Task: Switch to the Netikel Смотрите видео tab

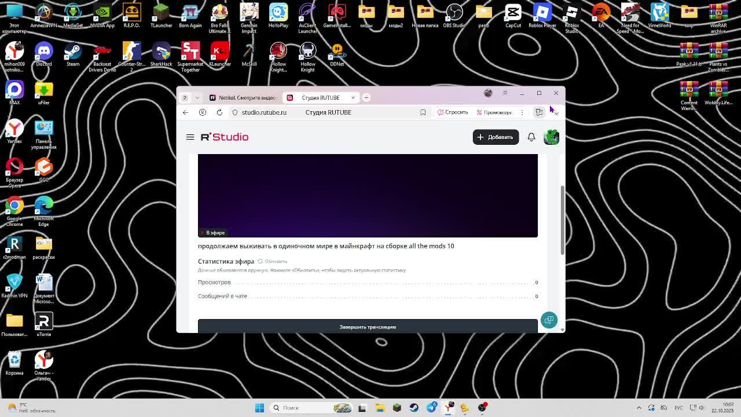Action: pos(243,97)
